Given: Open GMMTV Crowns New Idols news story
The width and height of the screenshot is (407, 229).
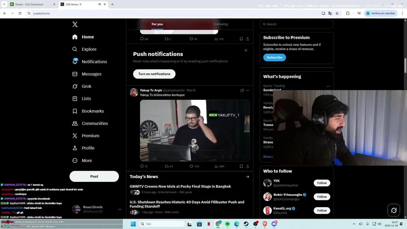Looking at the screenshot, I should point(180,187).
